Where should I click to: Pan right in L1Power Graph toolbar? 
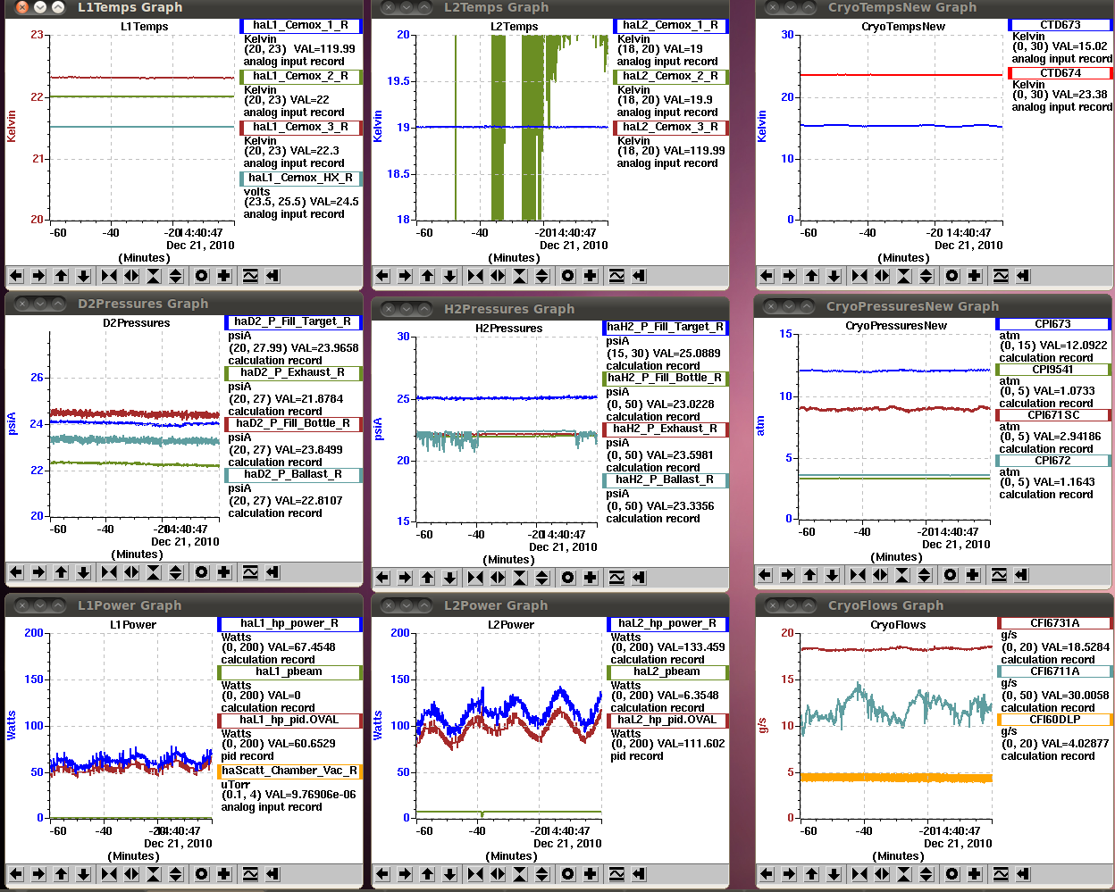tap(38, 874)
